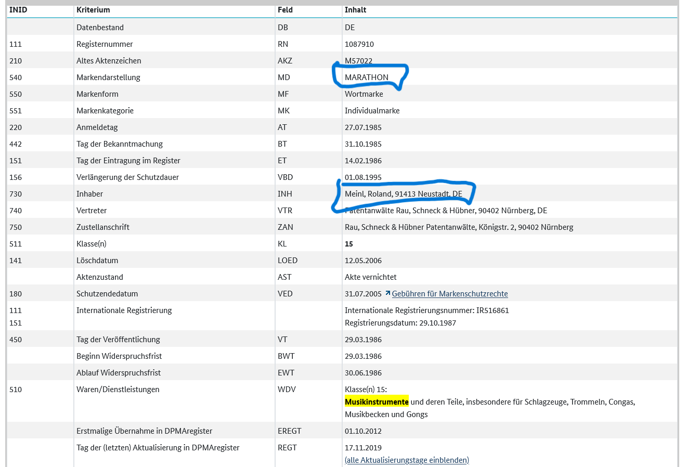Image resolution: width=687 pixels, height=467 pixels.
Task: Click the circled MARATHON trademark name
Action: click(x=367, y=77)
